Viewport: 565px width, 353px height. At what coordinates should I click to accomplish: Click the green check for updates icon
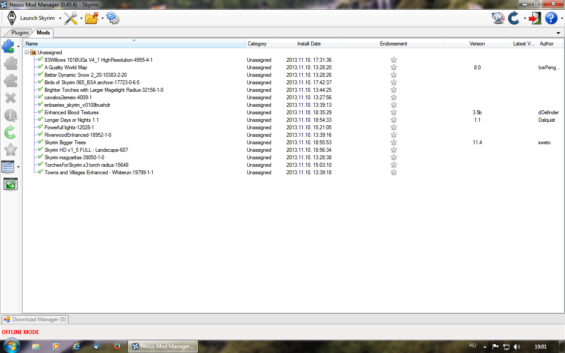[10, 132]
